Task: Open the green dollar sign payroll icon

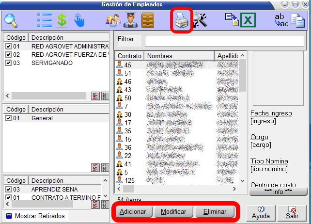Action: pos(62,20)
